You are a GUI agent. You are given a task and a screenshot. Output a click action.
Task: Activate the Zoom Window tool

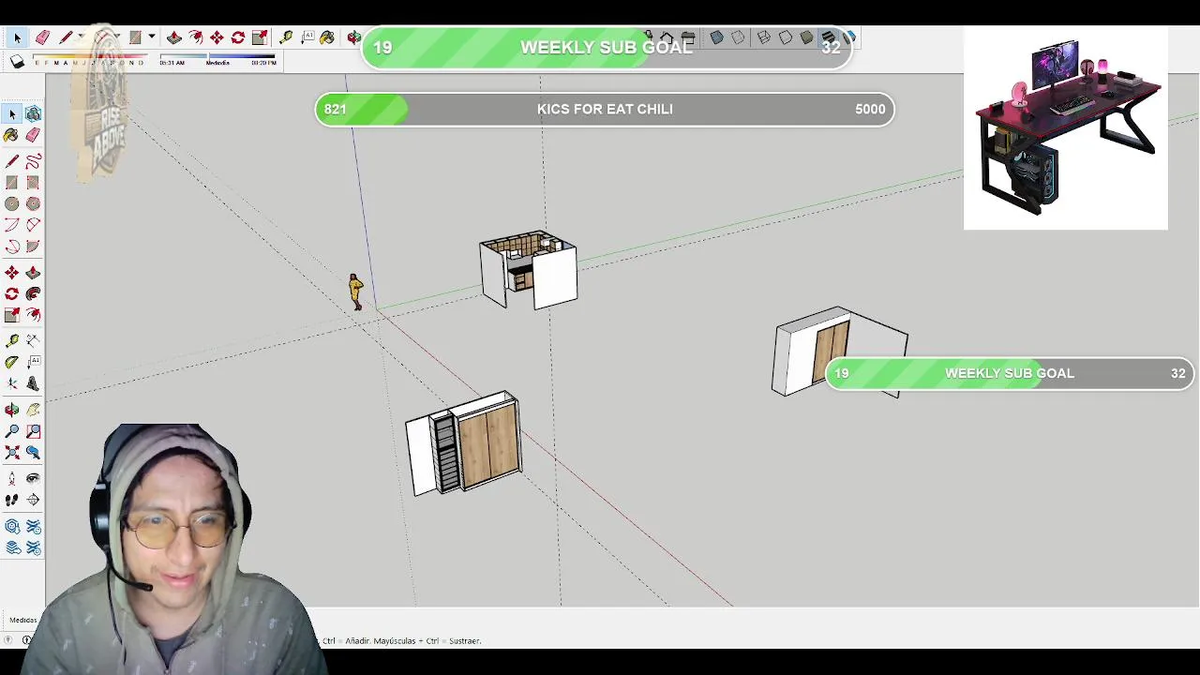coord(33,431)
